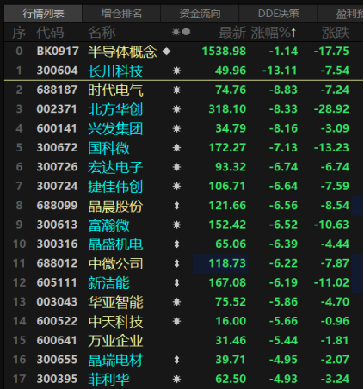Image resolution: width=364 pixels, height=389 pixels.
Task: Click stock code 002371
Action: (x=57, y=109)
